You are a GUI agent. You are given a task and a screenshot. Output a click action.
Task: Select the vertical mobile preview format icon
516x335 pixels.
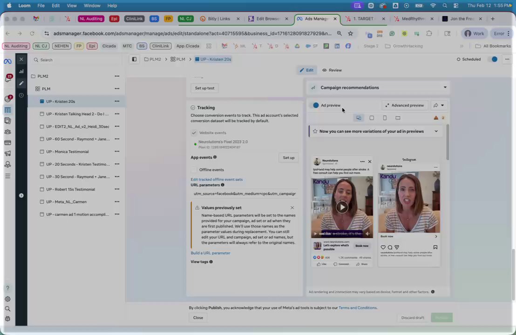[385, 118]
